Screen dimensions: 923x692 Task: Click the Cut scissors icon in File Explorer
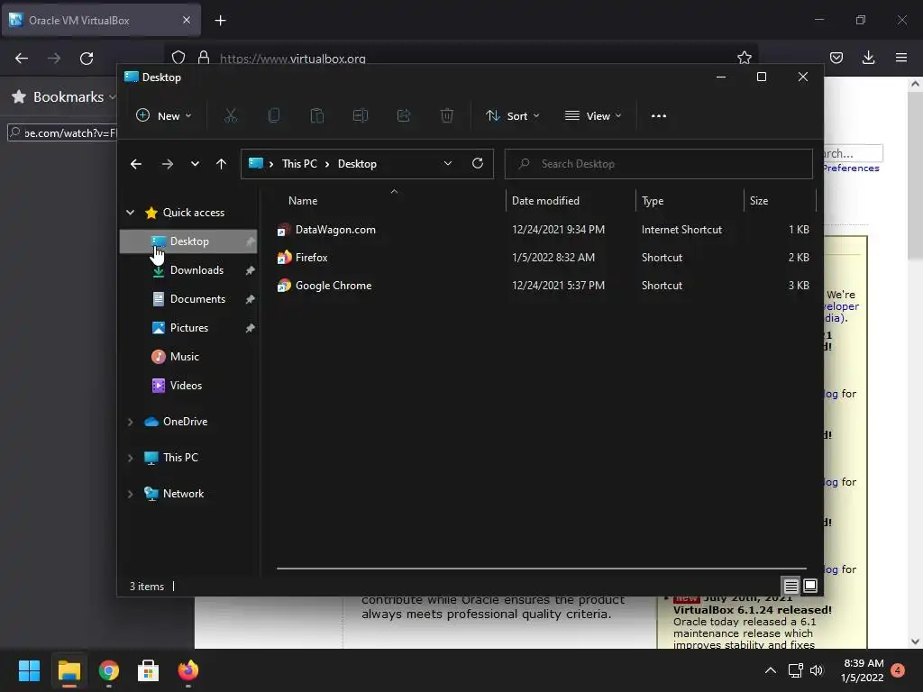pos(230,116)
